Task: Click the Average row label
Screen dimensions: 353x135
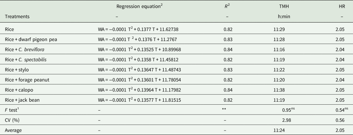Action: click(x=13, y=130)
